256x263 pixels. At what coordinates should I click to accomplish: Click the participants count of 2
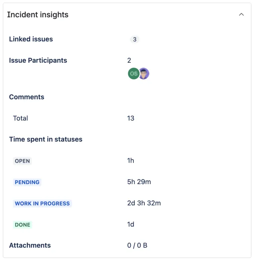pyautogui.click(x=129, y=60)
